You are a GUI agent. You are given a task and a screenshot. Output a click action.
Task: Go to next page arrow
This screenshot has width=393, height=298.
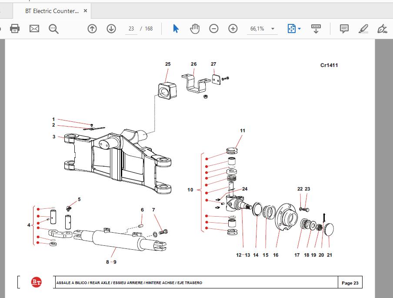click(x=111, y=29)
